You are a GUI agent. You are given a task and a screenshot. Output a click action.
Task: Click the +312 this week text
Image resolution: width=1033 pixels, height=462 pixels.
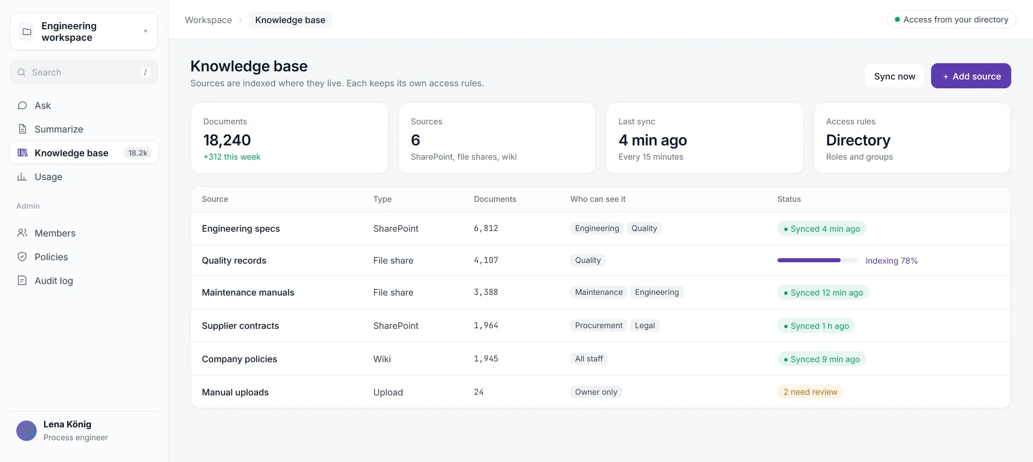(232, 157)
